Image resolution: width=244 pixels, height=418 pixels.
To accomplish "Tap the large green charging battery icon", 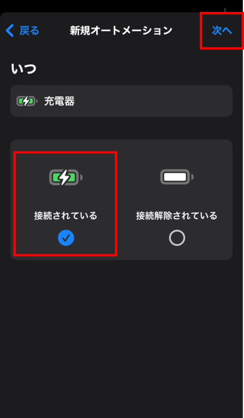I will coord(66,177).
